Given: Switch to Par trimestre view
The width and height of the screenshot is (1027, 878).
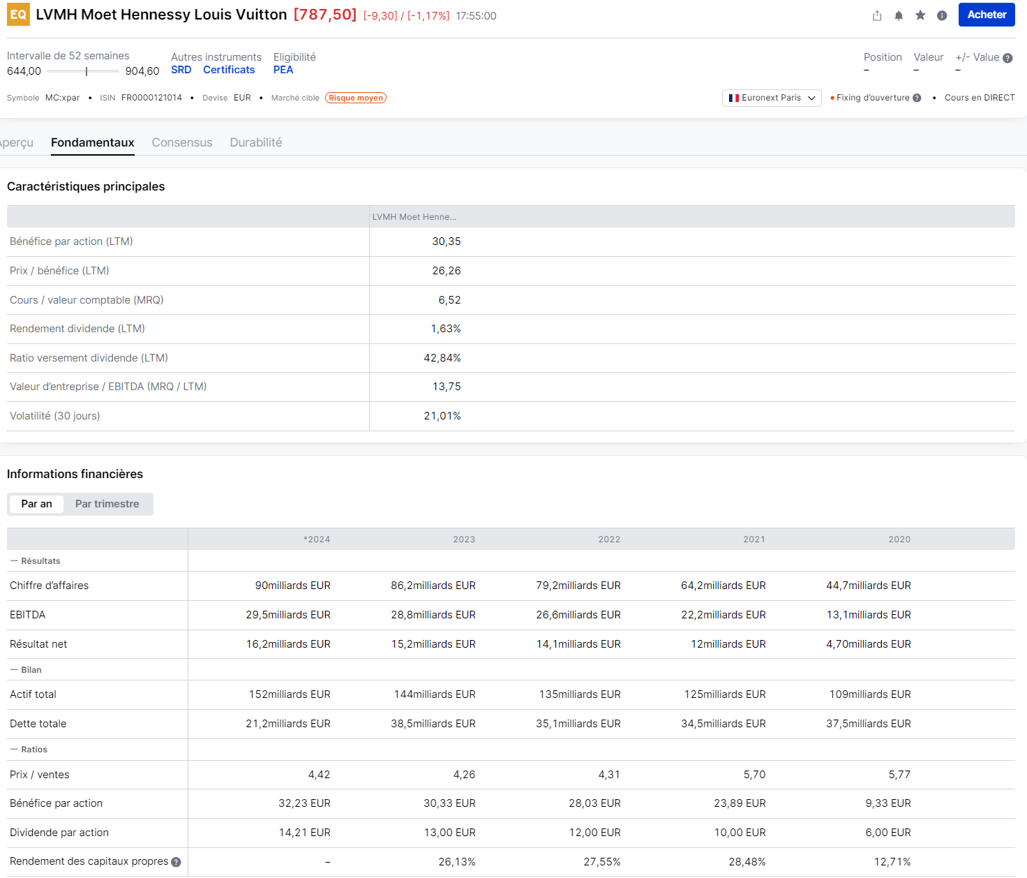Looking at the screenshot, I should [107, 504].
